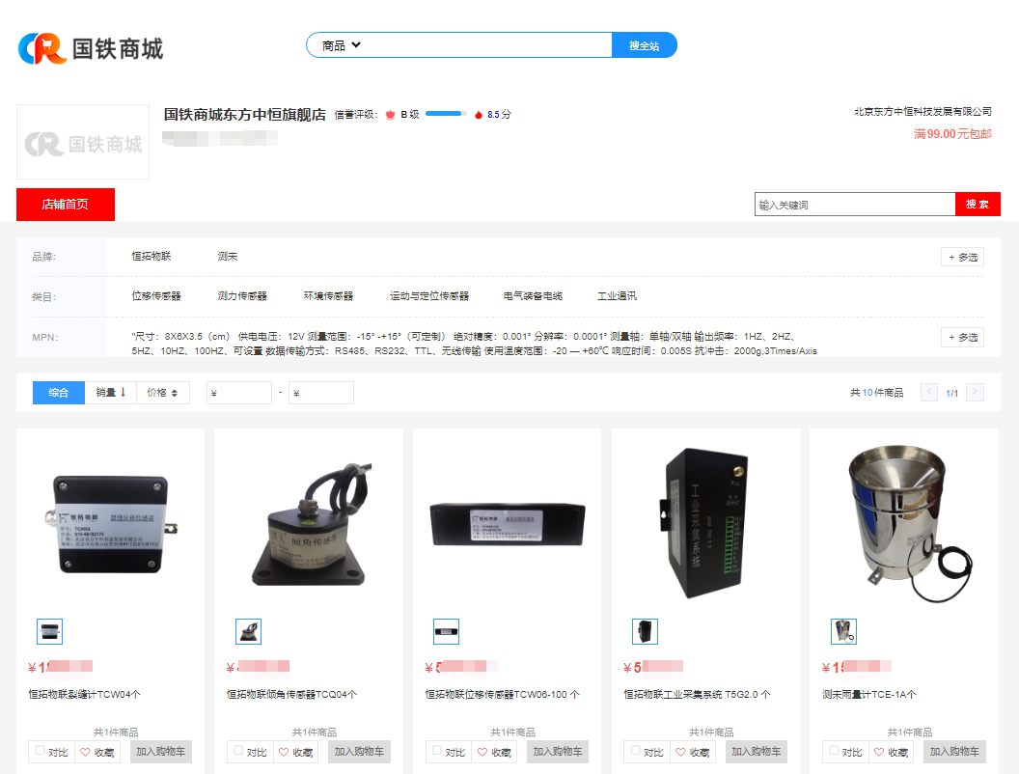The height and width of the screenshot is (774, 1019).
Task: Select category 工业通讯
Action: (618, 296)
